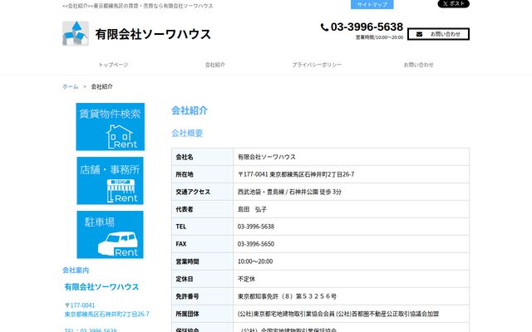532x332 pixels.
Task: Click the header phone number 03-3996-5638
Action: (x=367, y=27)
